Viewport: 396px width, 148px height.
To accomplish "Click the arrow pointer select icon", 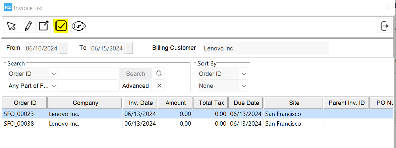I will 11,26.
